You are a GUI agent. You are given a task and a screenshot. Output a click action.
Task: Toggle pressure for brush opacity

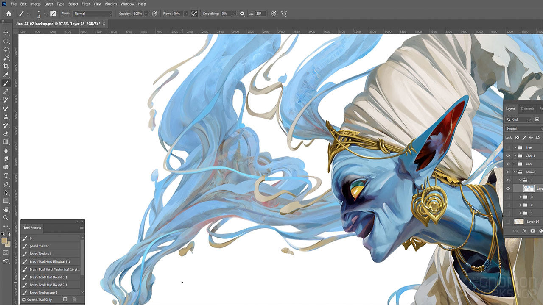(x=154, y=14)
